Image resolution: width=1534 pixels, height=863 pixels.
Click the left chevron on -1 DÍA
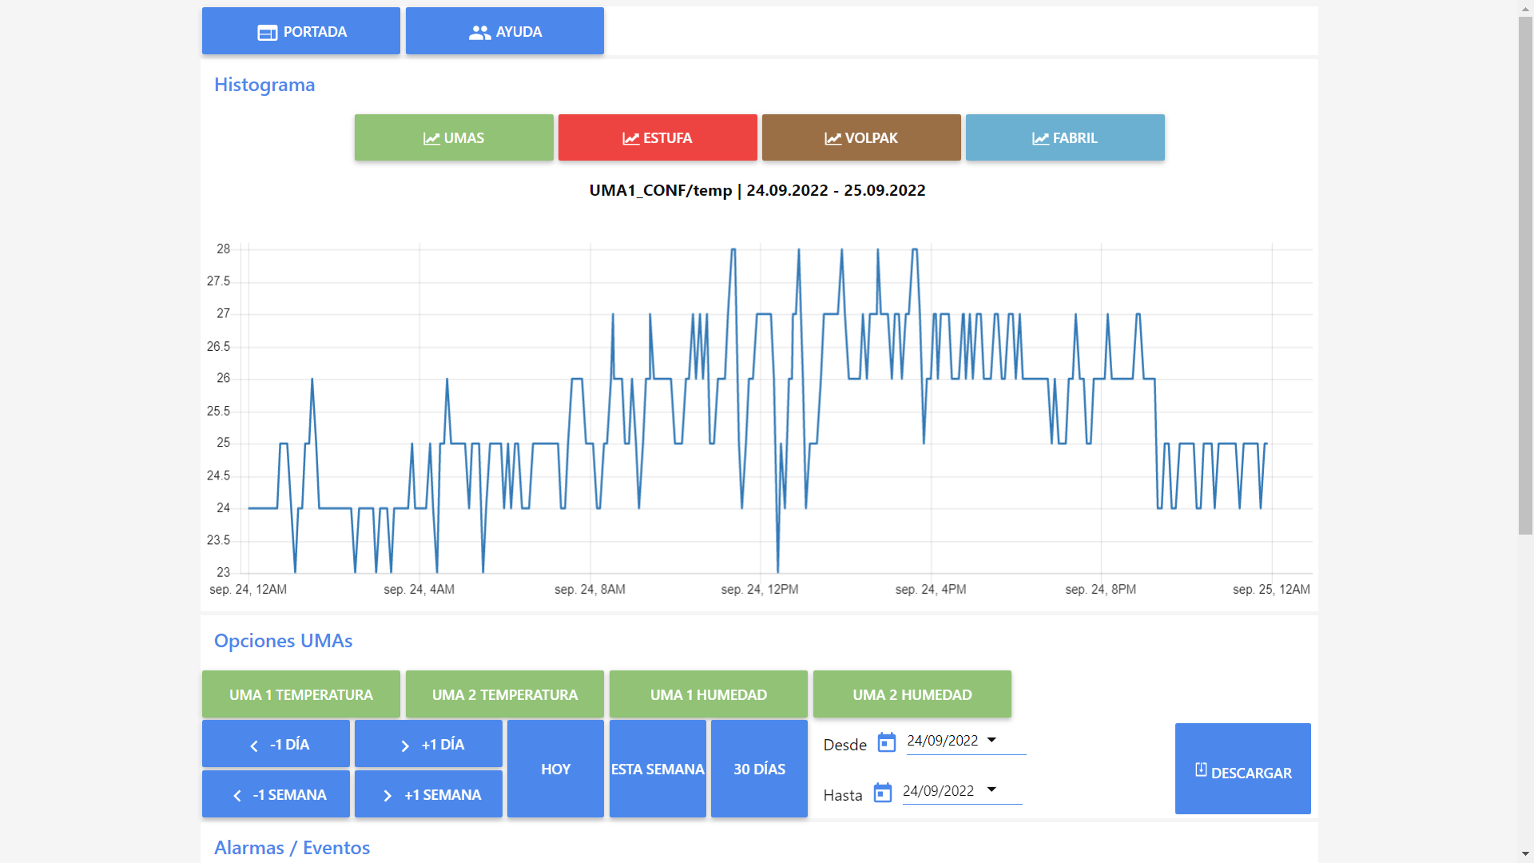tap(254, 746)
